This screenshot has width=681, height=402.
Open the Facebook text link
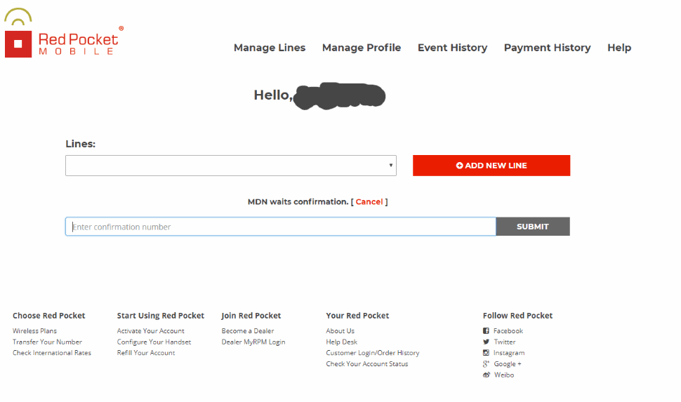tap(508, 331)
